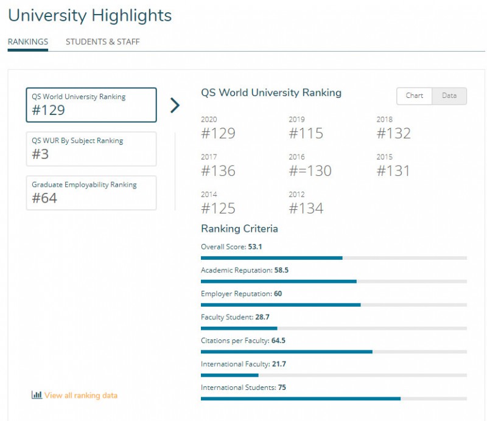Click the 2015 ranking #131

[x=393, y=171]
